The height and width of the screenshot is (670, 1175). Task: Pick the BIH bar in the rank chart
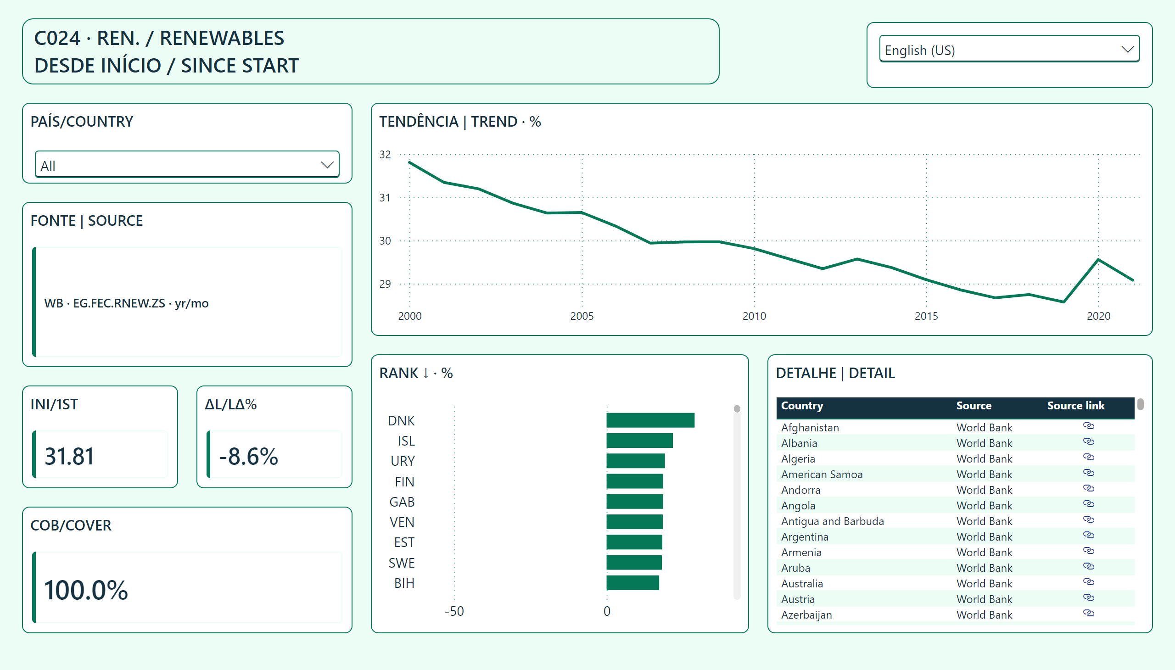pyautogui.click(x=633, y=583)
